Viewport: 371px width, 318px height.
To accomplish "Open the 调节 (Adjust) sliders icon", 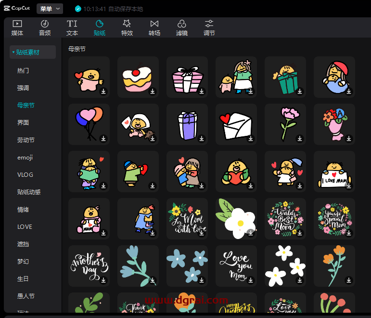I will [209, 24].
